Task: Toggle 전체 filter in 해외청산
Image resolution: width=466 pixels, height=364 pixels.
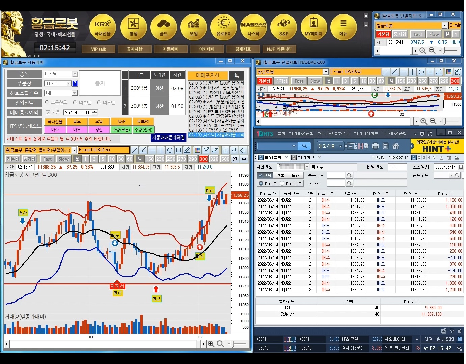Action: coord(264,175)
